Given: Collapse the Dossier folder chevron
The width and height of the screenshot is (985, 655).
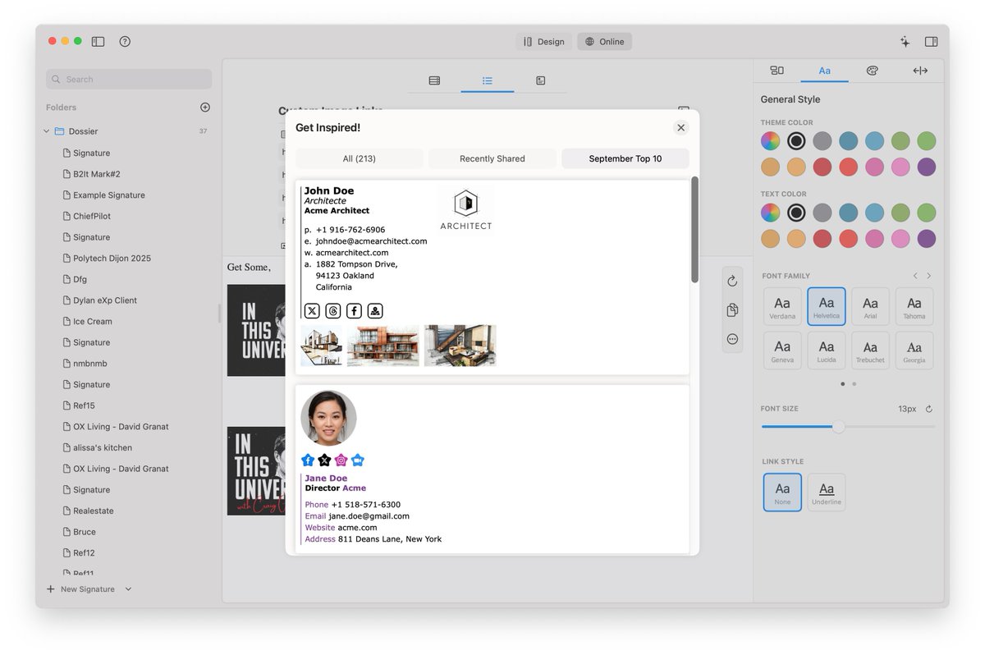Looking at the screenshot, I should click(x=47, y=131).
